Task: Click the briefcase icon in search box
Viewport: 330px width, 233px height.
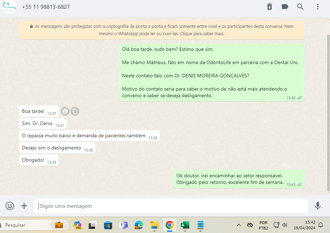Action: pyautogui.click(x=59, y=225)
